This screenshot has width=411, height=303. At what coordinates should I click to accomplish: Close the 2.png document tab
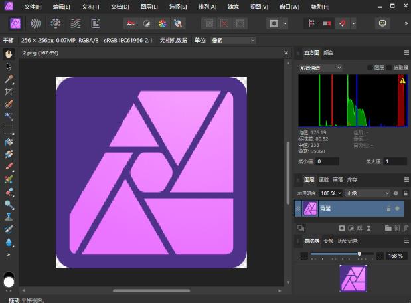pyautogui.click(x=286, y=53)
